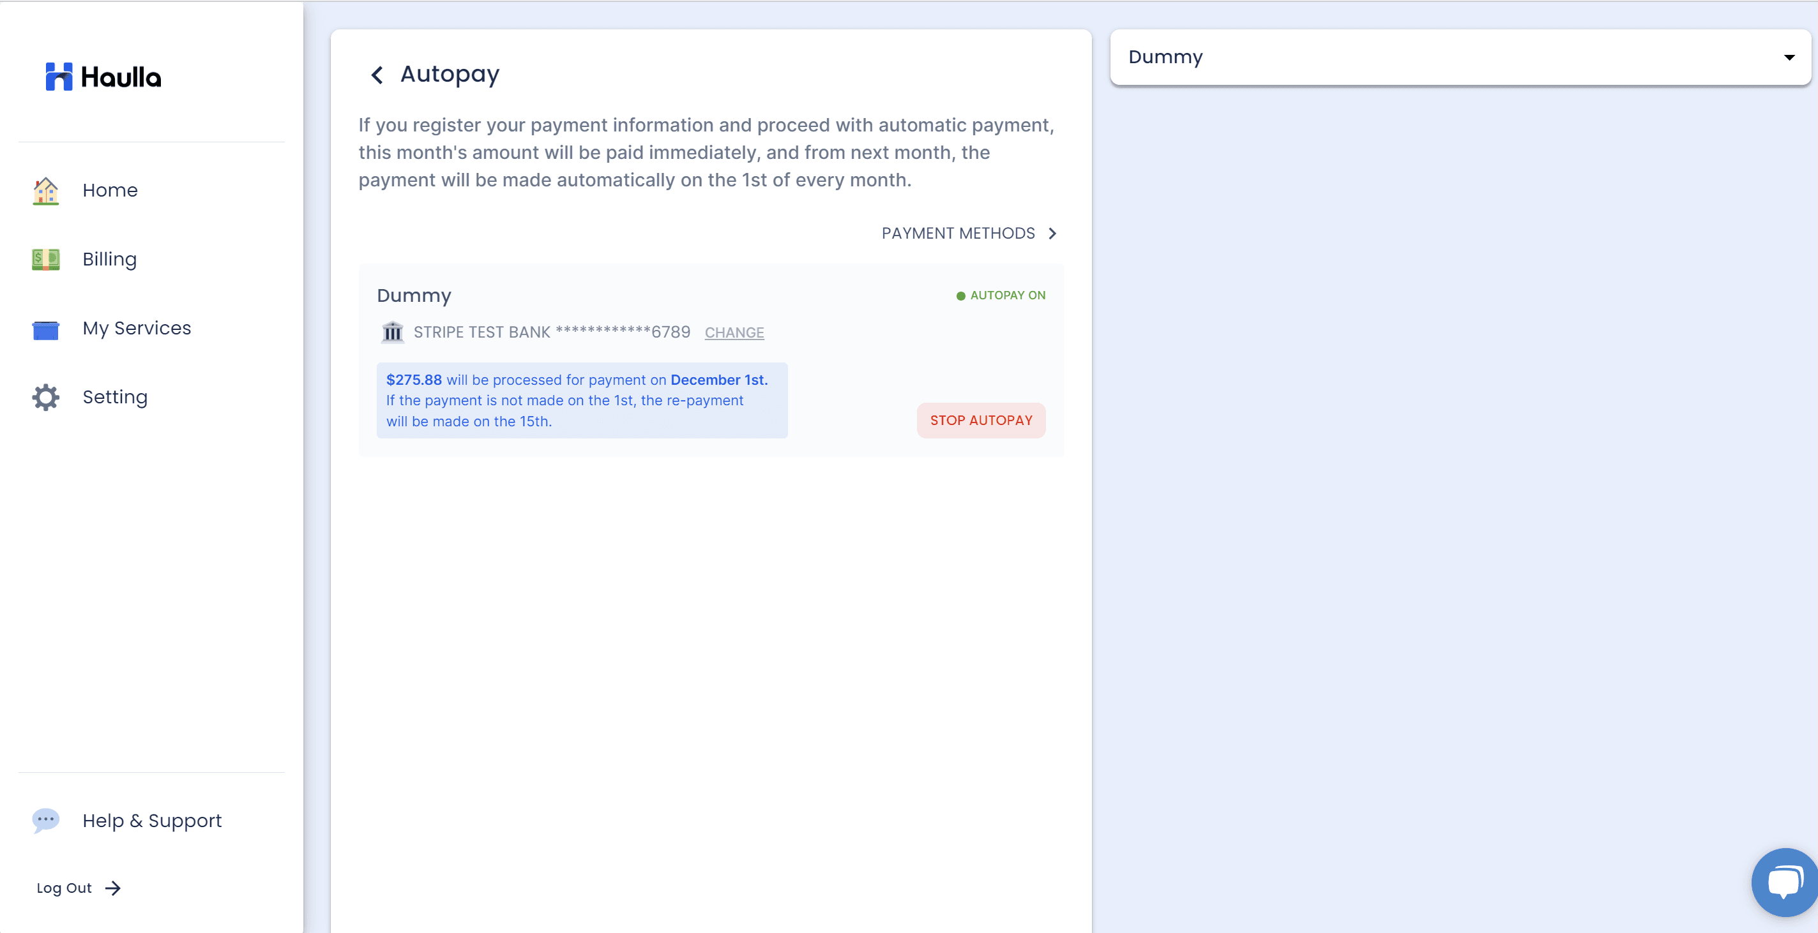The height and width of the screenshot is (933, 1818).
Task: Click the Log Out arrow icon
Action: 113,888
